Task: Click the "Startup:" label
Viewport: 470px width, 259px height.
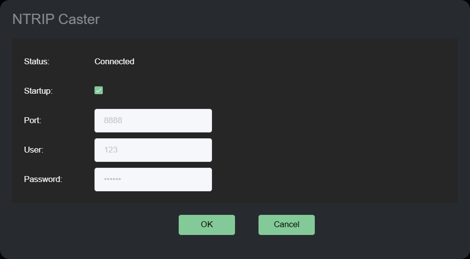Action: pyautogui.click(x=38, y=91)
